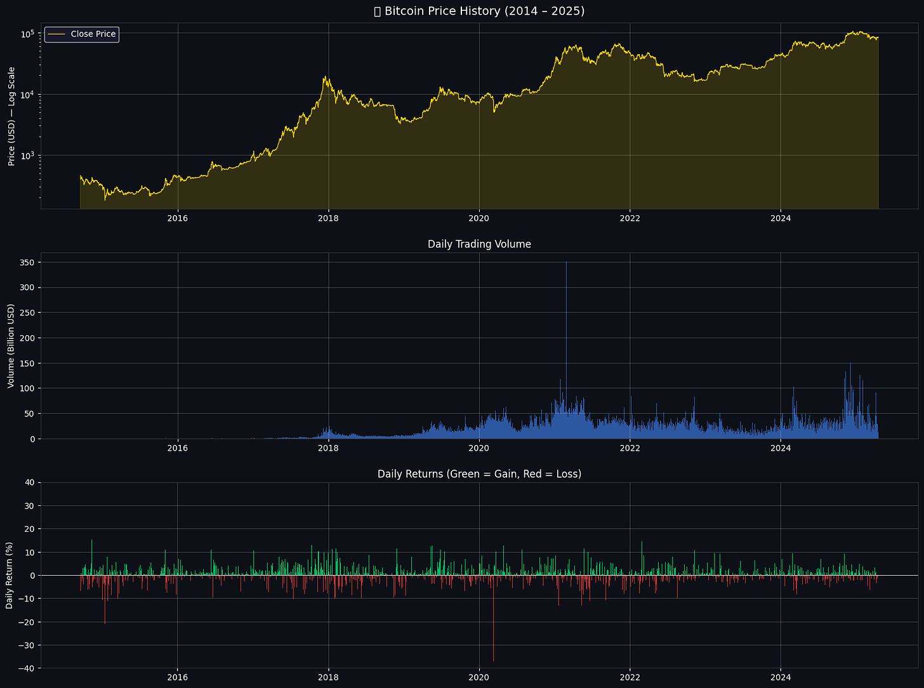Image resolution: width=924 pixels, height=688 pixels.
Task: Click the Daily Return (%) axis label
Action: point(10,575)
